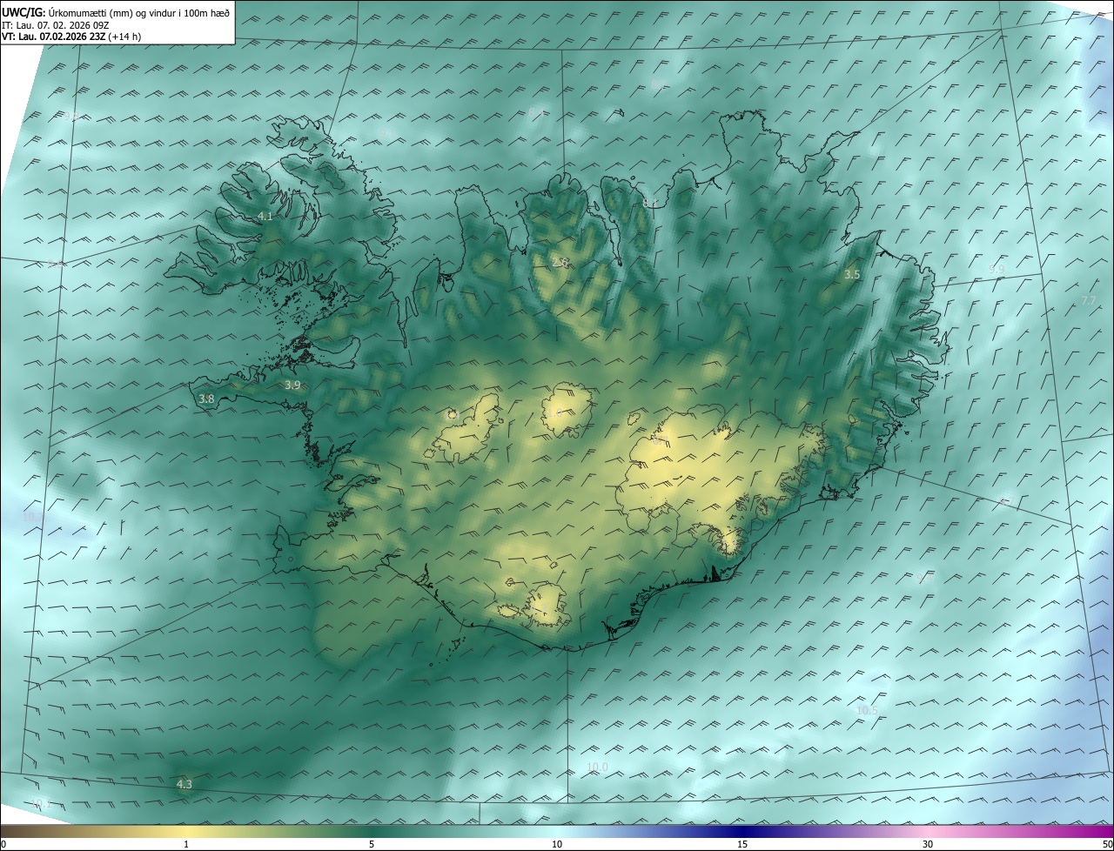Pick the 3.9 value on Snæfellsnes peninsula
1114x851 pixels.
(292, 385)
